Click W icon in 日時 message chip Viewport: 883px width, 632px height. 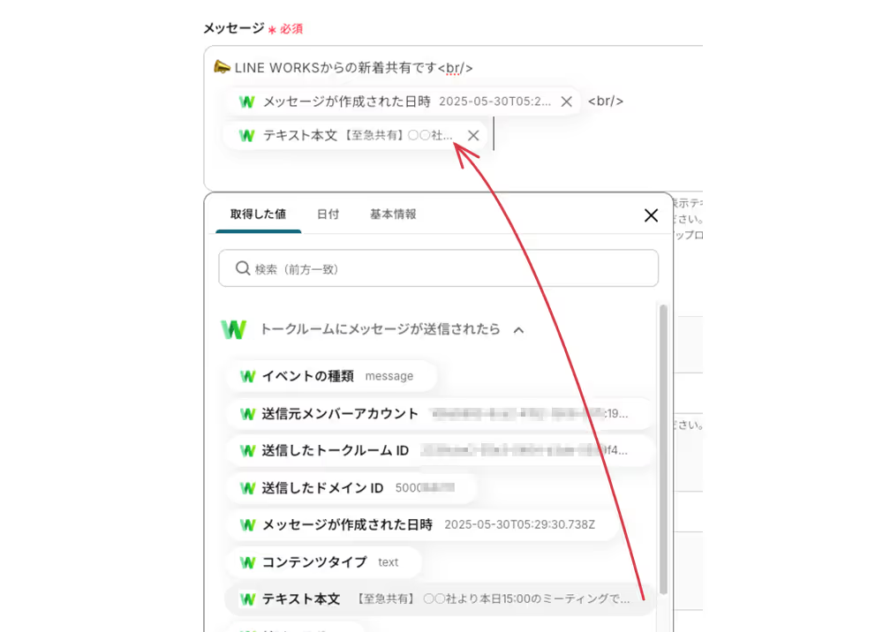(247, 102)
